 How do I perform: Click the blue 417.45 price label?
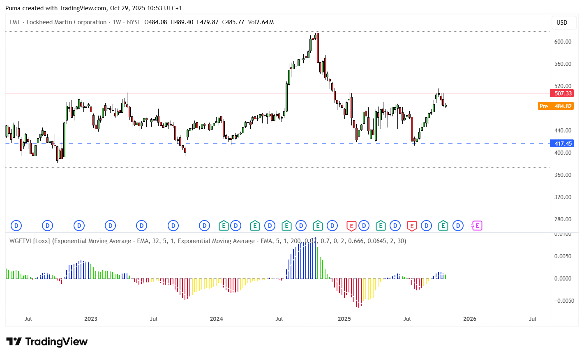(563, 144)
